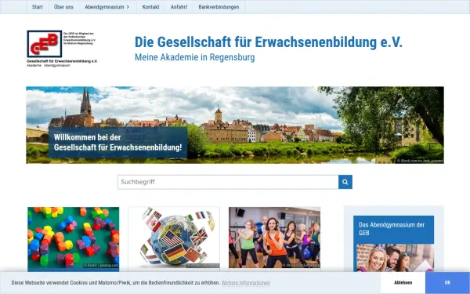Click the Willkommen bei der Gesellschaft banner caption
The width and height of the screenshot is (470, 294).
(x=117, y=143)
